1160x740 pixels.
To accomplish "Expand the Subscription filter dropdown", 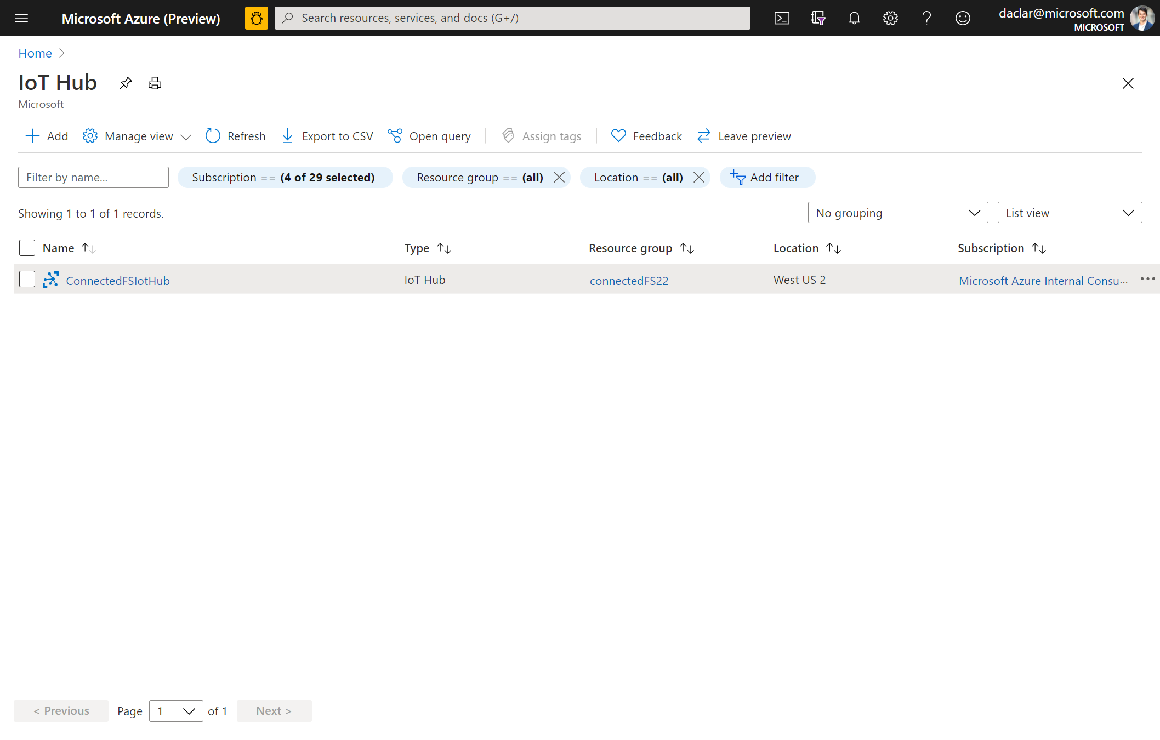I will pyautogui.click(x=284, y=178).
